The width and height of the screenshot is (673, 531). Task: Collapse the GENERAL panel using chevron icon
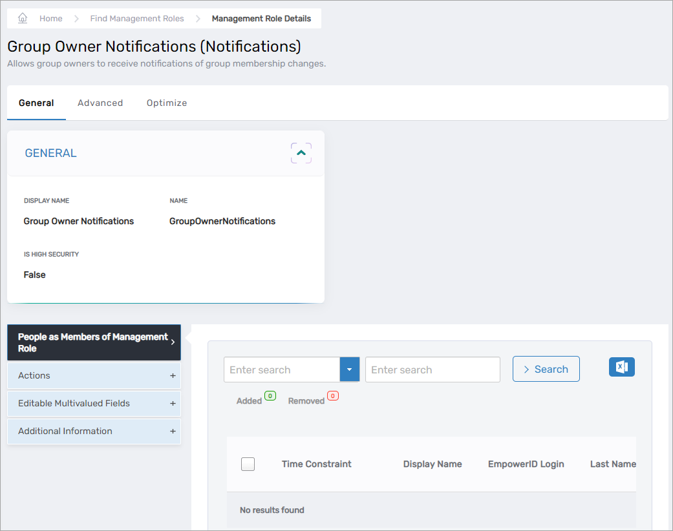[301, 153]
